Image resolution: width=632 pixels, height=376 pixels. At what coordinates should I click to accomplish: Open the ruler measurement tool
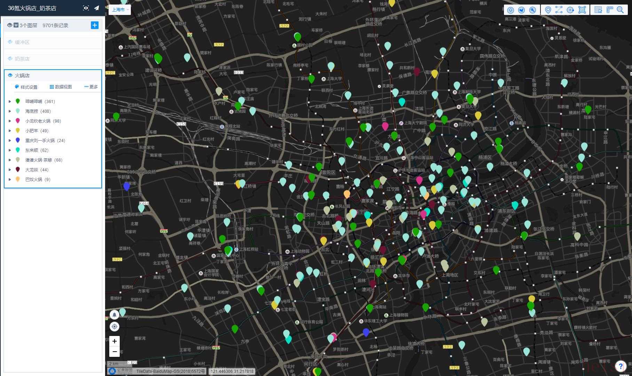[609, 10]
